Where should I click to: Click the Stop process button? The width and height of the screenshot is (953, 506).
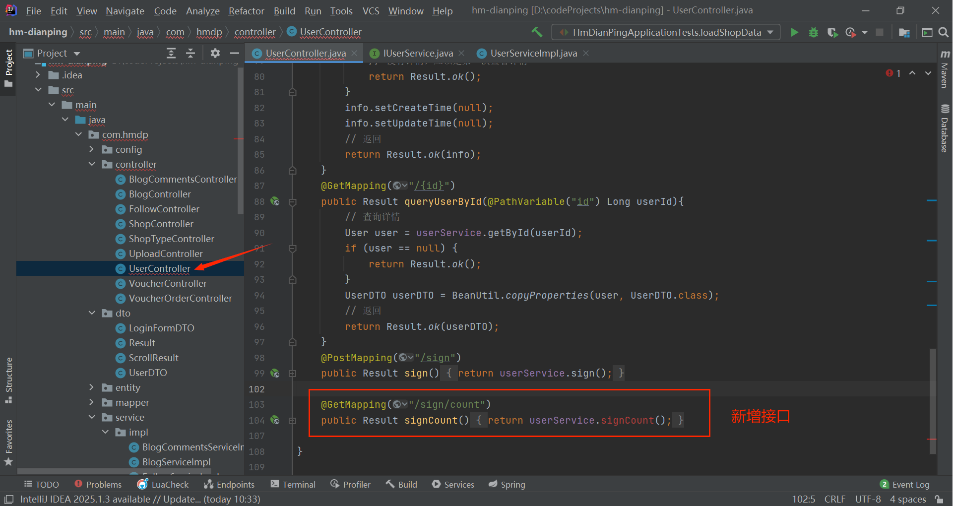(x=880, y=32)
